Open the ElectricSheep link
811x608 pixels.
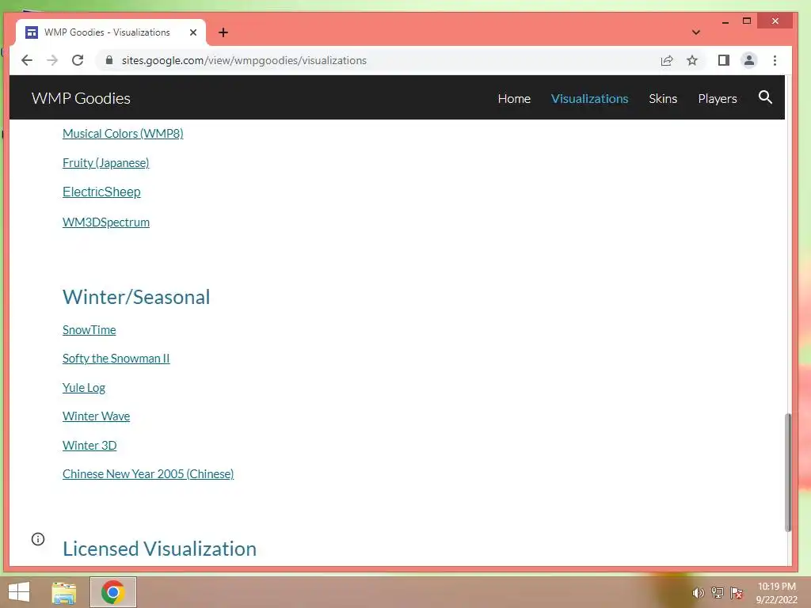(101, 192)
